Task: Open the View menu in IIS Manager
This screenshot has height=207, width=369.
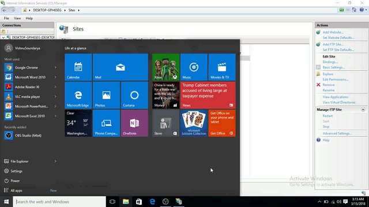Action: point(17,18)
